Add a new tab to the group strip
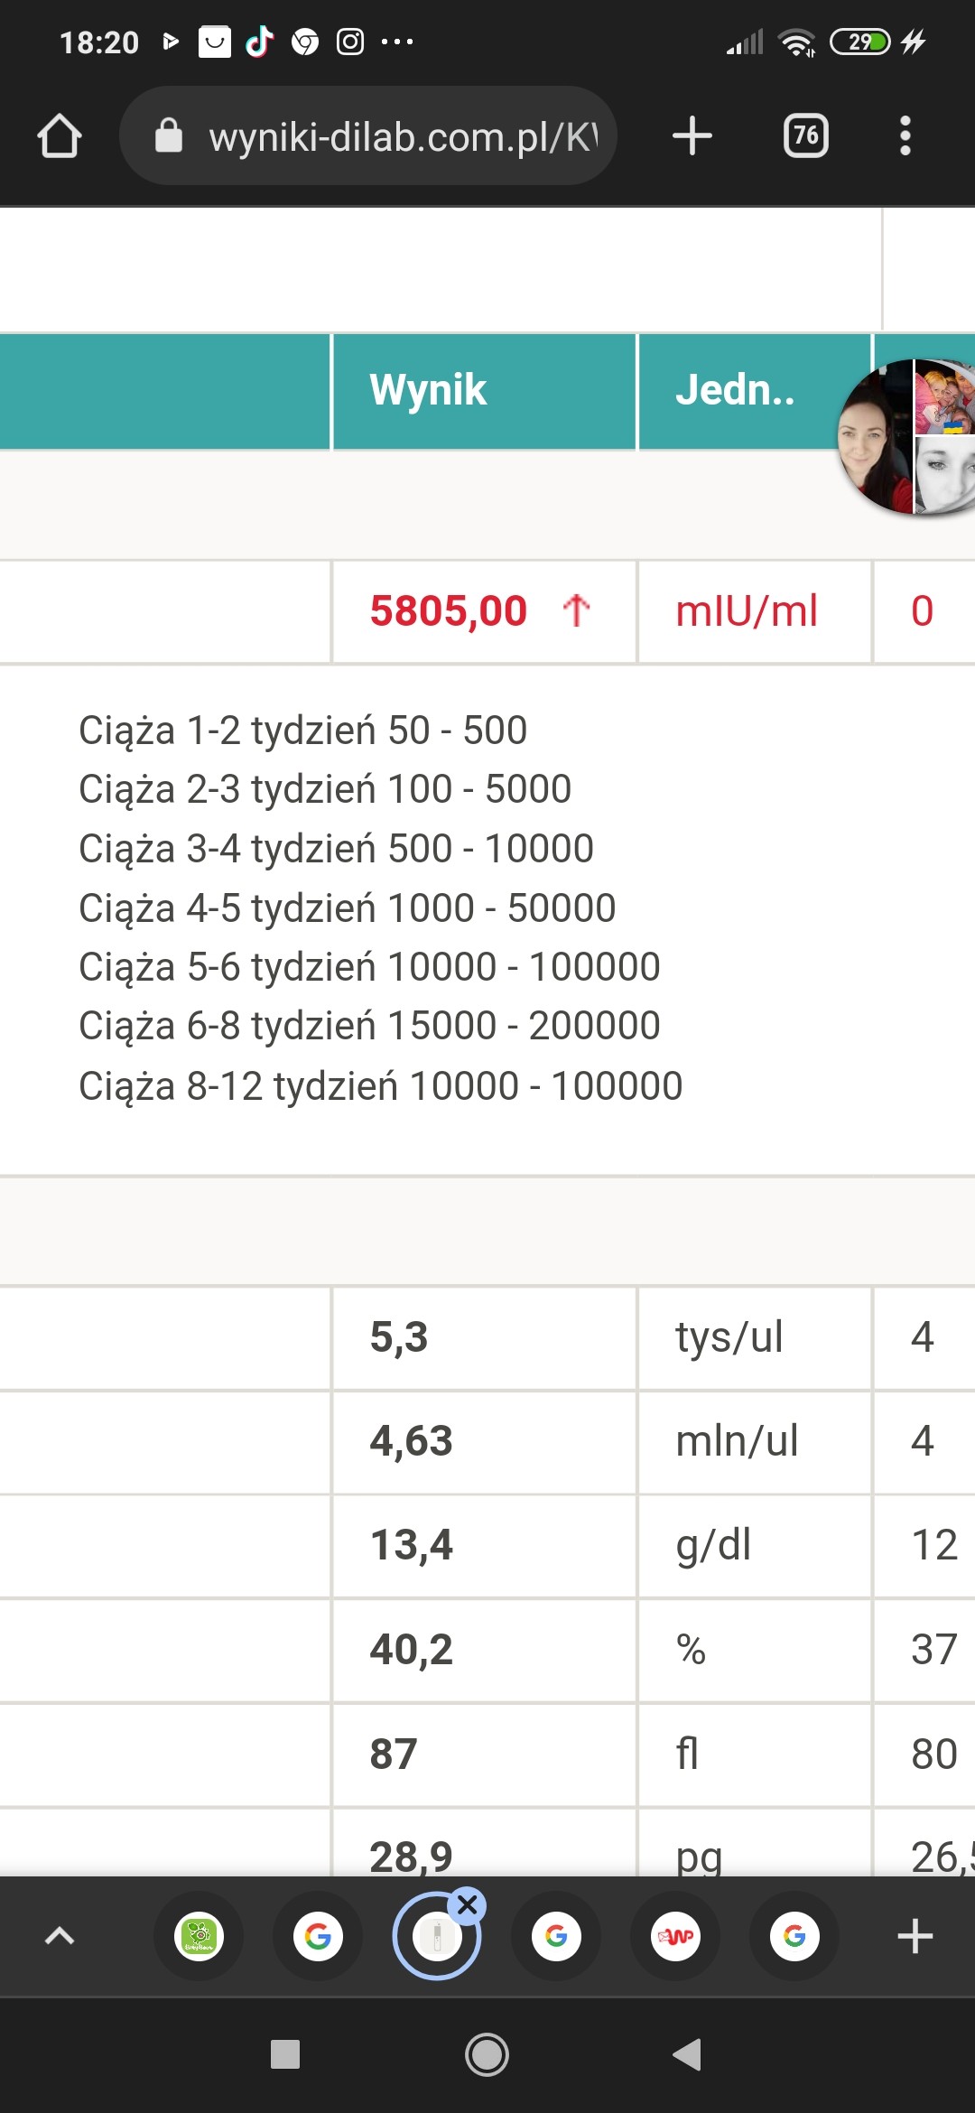 click(x=915, y=1936)
